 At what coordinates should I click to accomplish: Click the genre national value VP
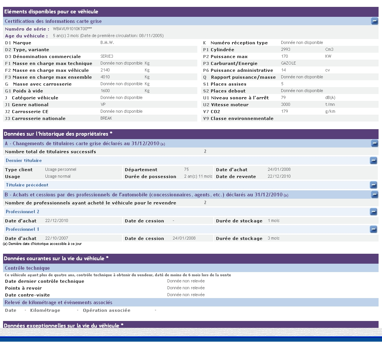tap(103, 104)
